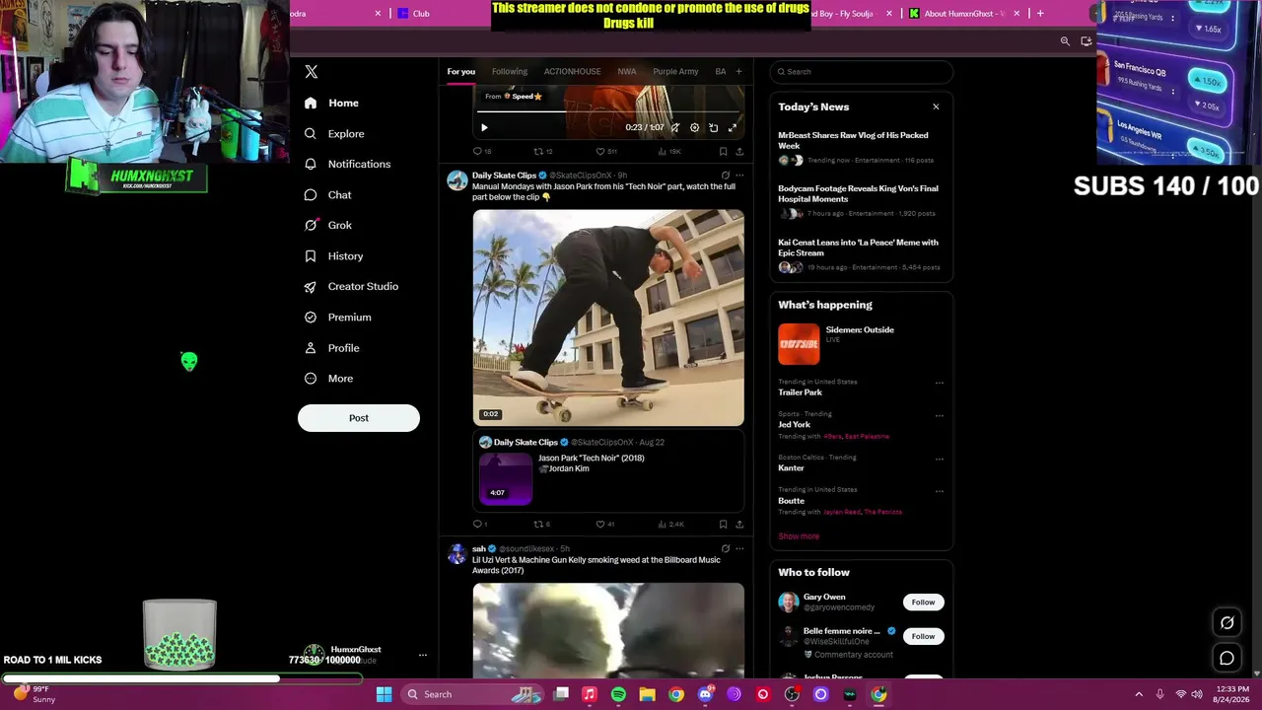This screenshot has width=1262, height=710.
Task: Open Bodycam Footage King Von news story
Action: 861,200
